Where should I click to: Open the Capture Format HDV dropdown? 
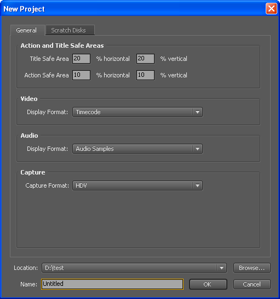coord(138,185)
